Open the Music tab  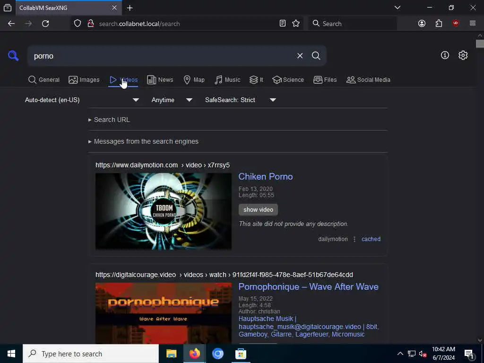[227, 79]
